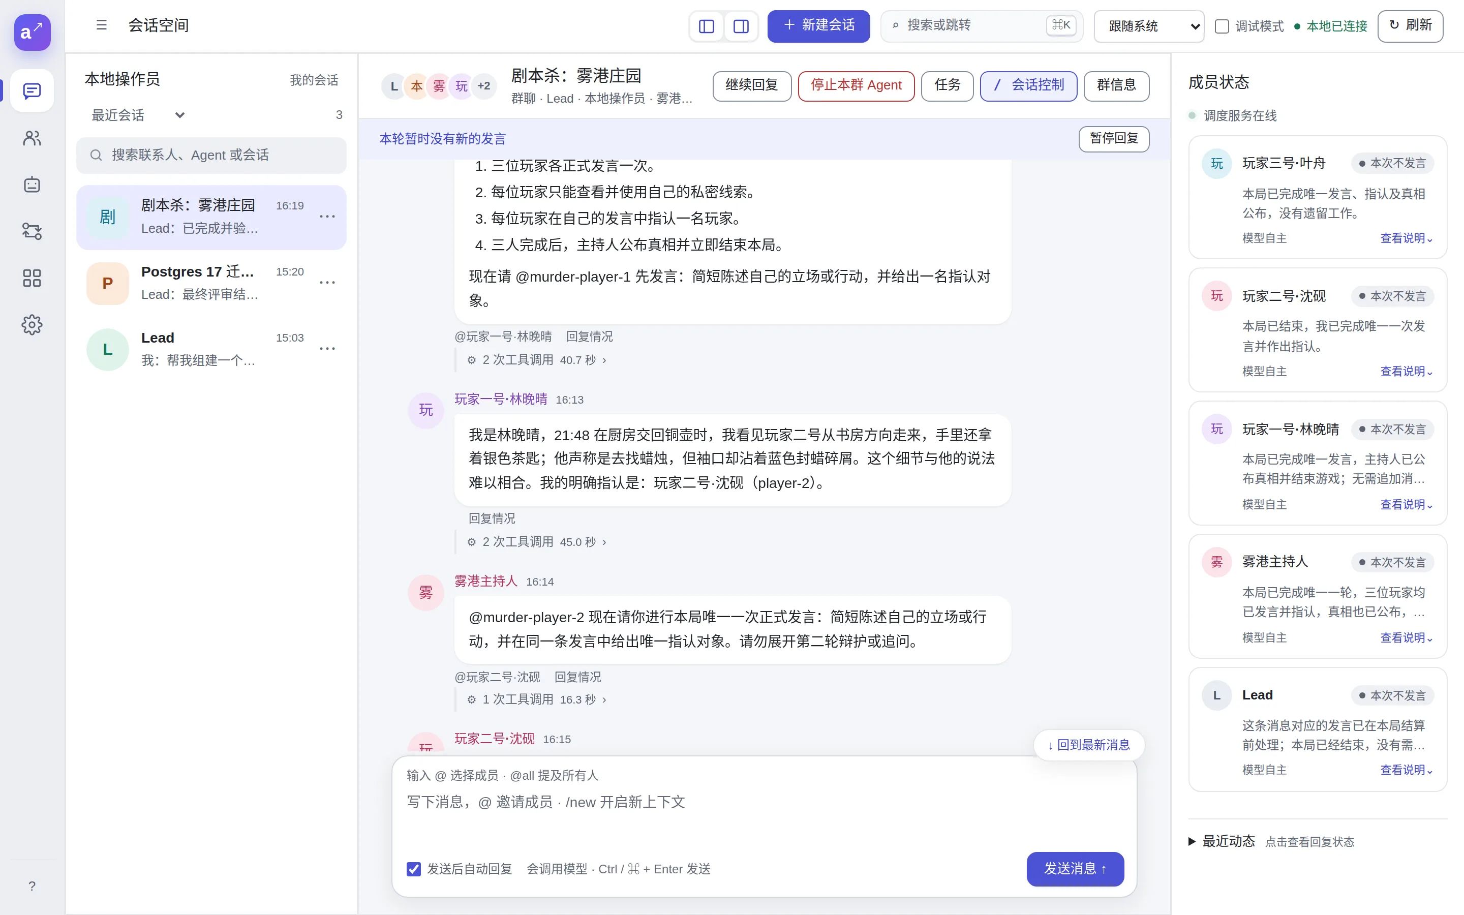The width and height of the screenshot is (1464, 915).
Task: Open 群信息 panel
Action: (x=1117, y=86)
